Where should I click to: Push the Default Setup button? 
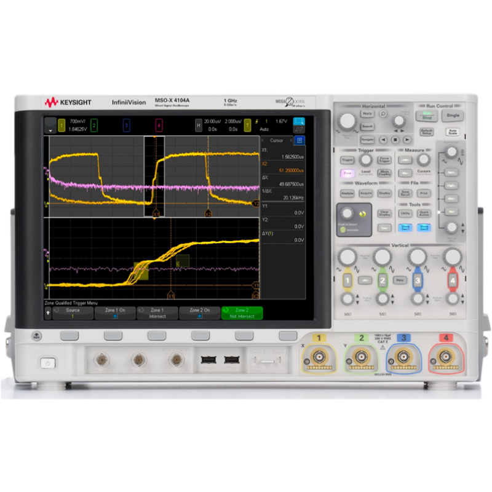click(426, 132)
